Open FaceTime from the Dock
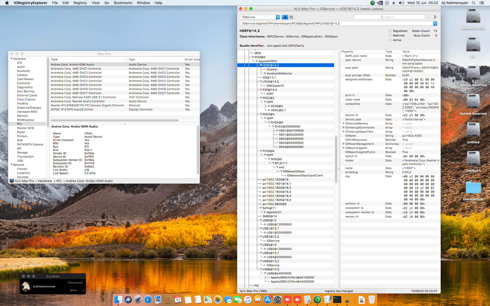 coord(238,300)
